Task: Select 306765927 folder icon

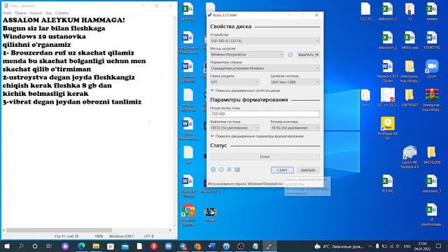Action: pyautogui.click(x=409, y=98)
